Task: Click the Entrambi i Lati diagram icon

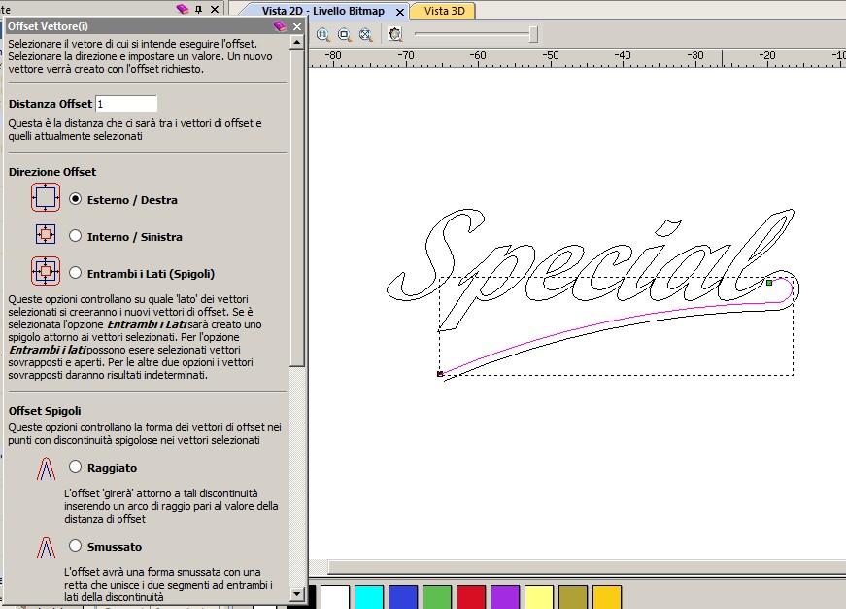Action: coord(46,272)
